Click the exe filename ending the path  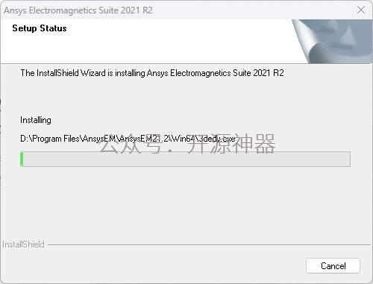coord(216,139)
